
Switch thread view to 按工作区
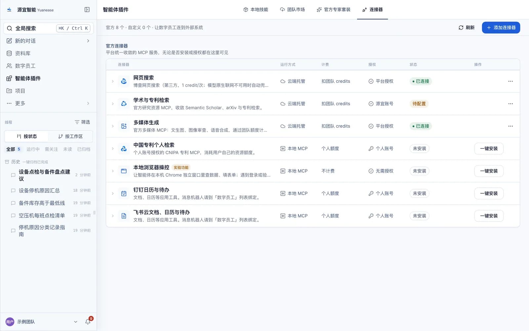pyautogui.click(x=70, y=136)
